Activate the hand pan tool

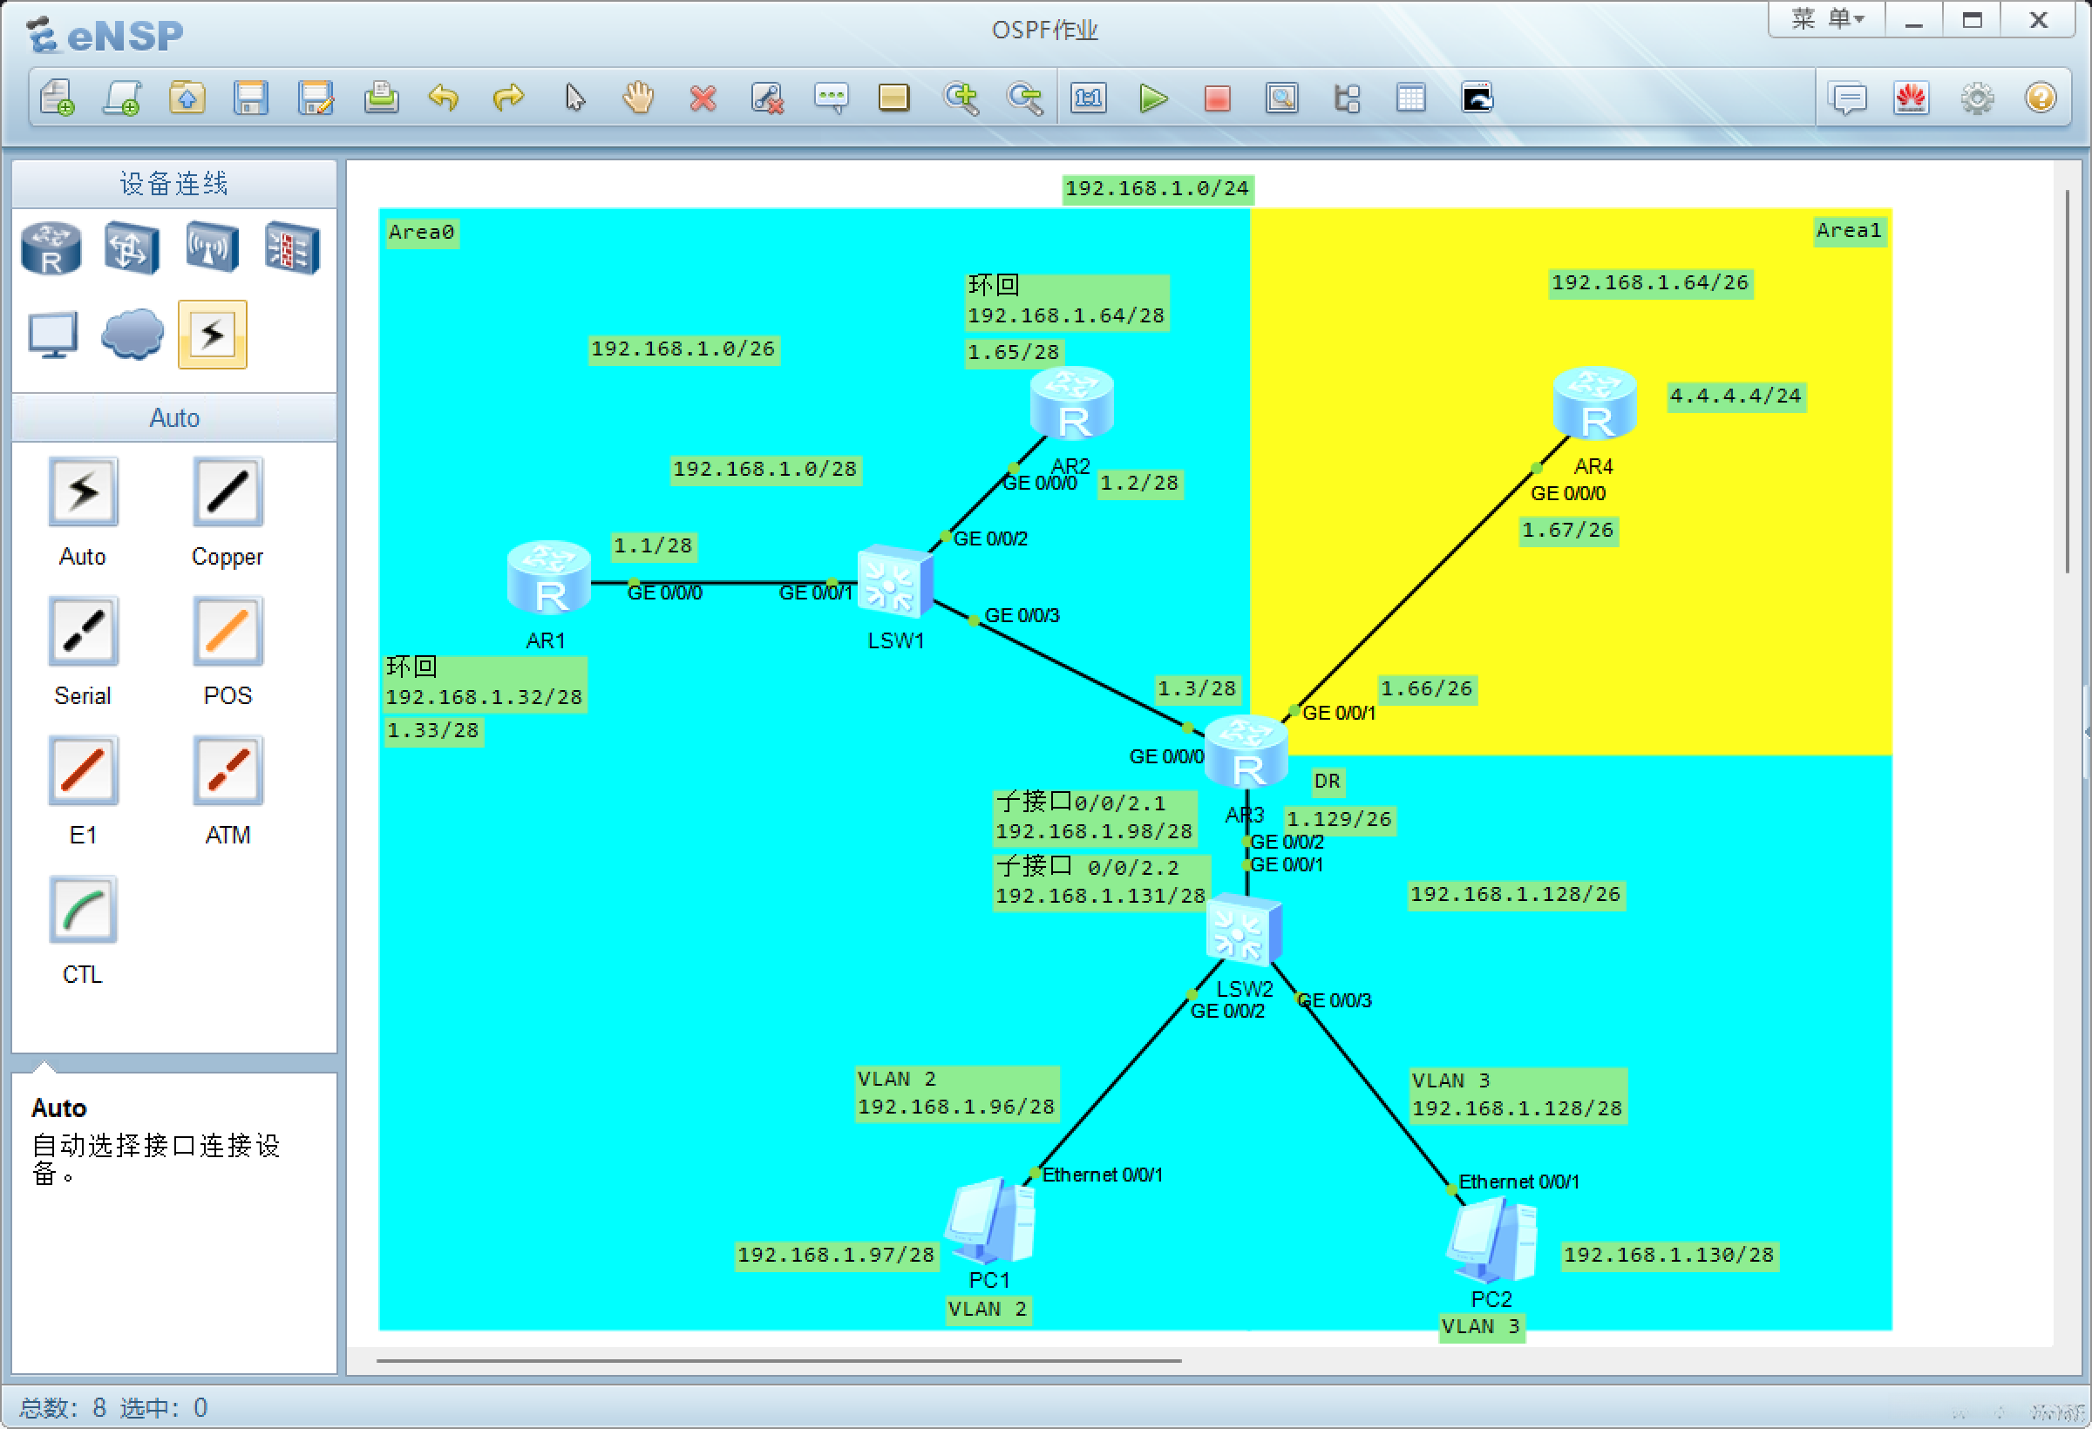[638, 98]
